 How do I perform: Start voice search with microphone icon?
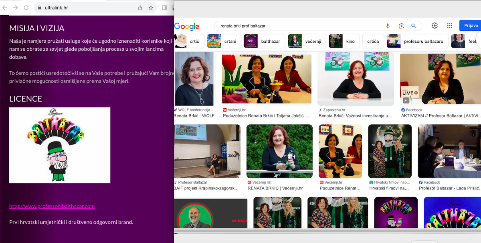pos(388,26)
